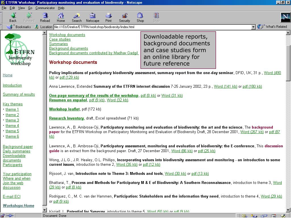
Task: Open the Case studies link
Action: pyautogui.click(x=60, y=39)
